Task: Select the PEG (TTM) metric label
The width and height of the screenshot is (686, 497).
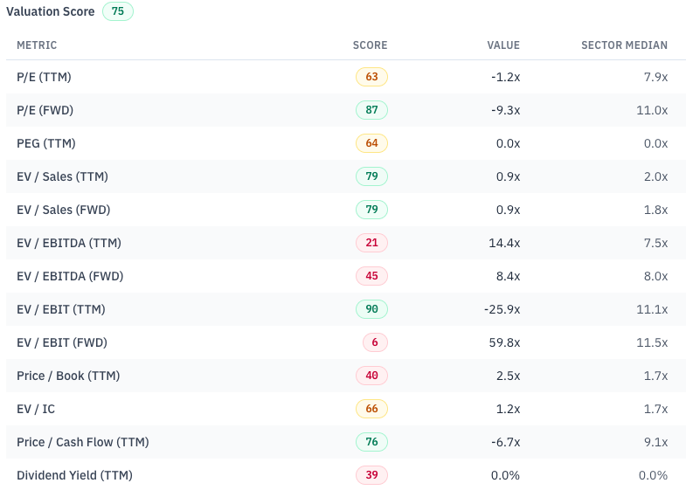Action: [x=46, y=143]
